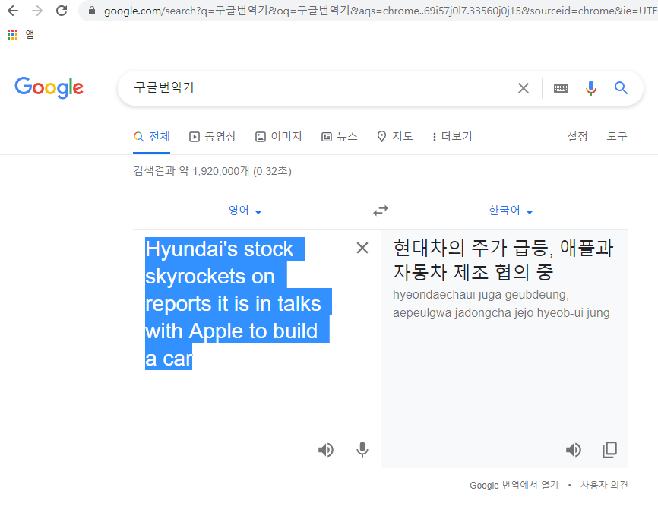Clear the source text in the translator
This screenshot has height=513, width=658.
click(362, 248)
